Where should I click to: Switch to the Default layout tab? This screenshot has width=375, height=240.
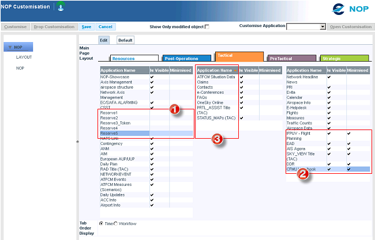125,40
